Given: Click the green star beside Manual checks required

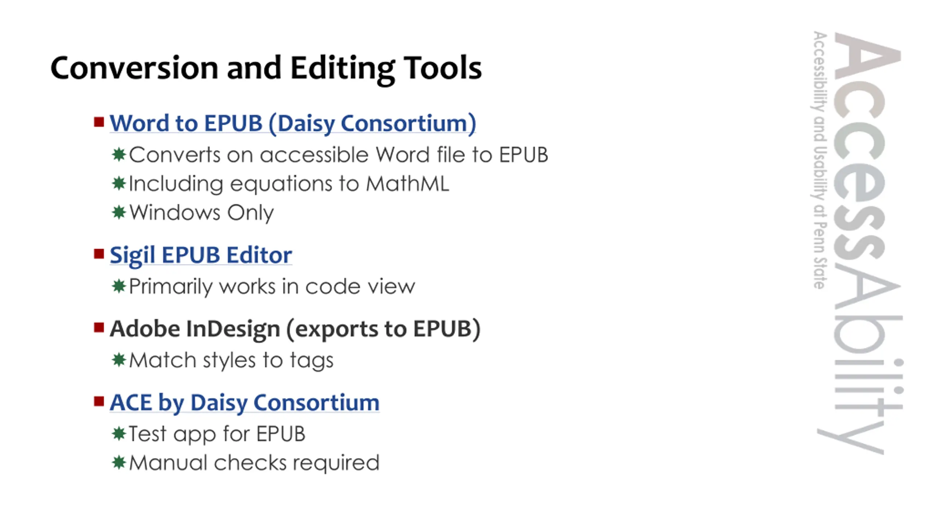Looking at the screenshot, I should (119, 463).
